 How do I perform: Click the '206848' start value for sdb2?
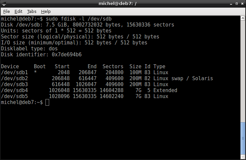point(61,78)
